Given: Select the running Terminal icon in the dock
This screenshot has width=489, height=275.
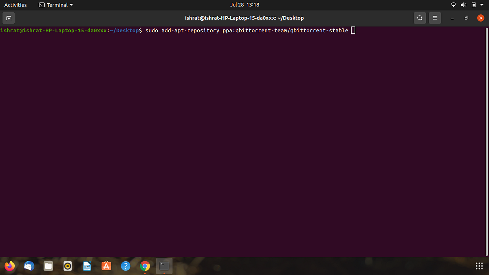Looking at the screenshot, I should tap(164, 266).
